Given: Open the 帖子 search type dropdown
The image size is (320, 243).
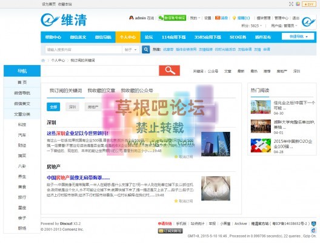Looking at the screenshot, I should coord(131,50).
